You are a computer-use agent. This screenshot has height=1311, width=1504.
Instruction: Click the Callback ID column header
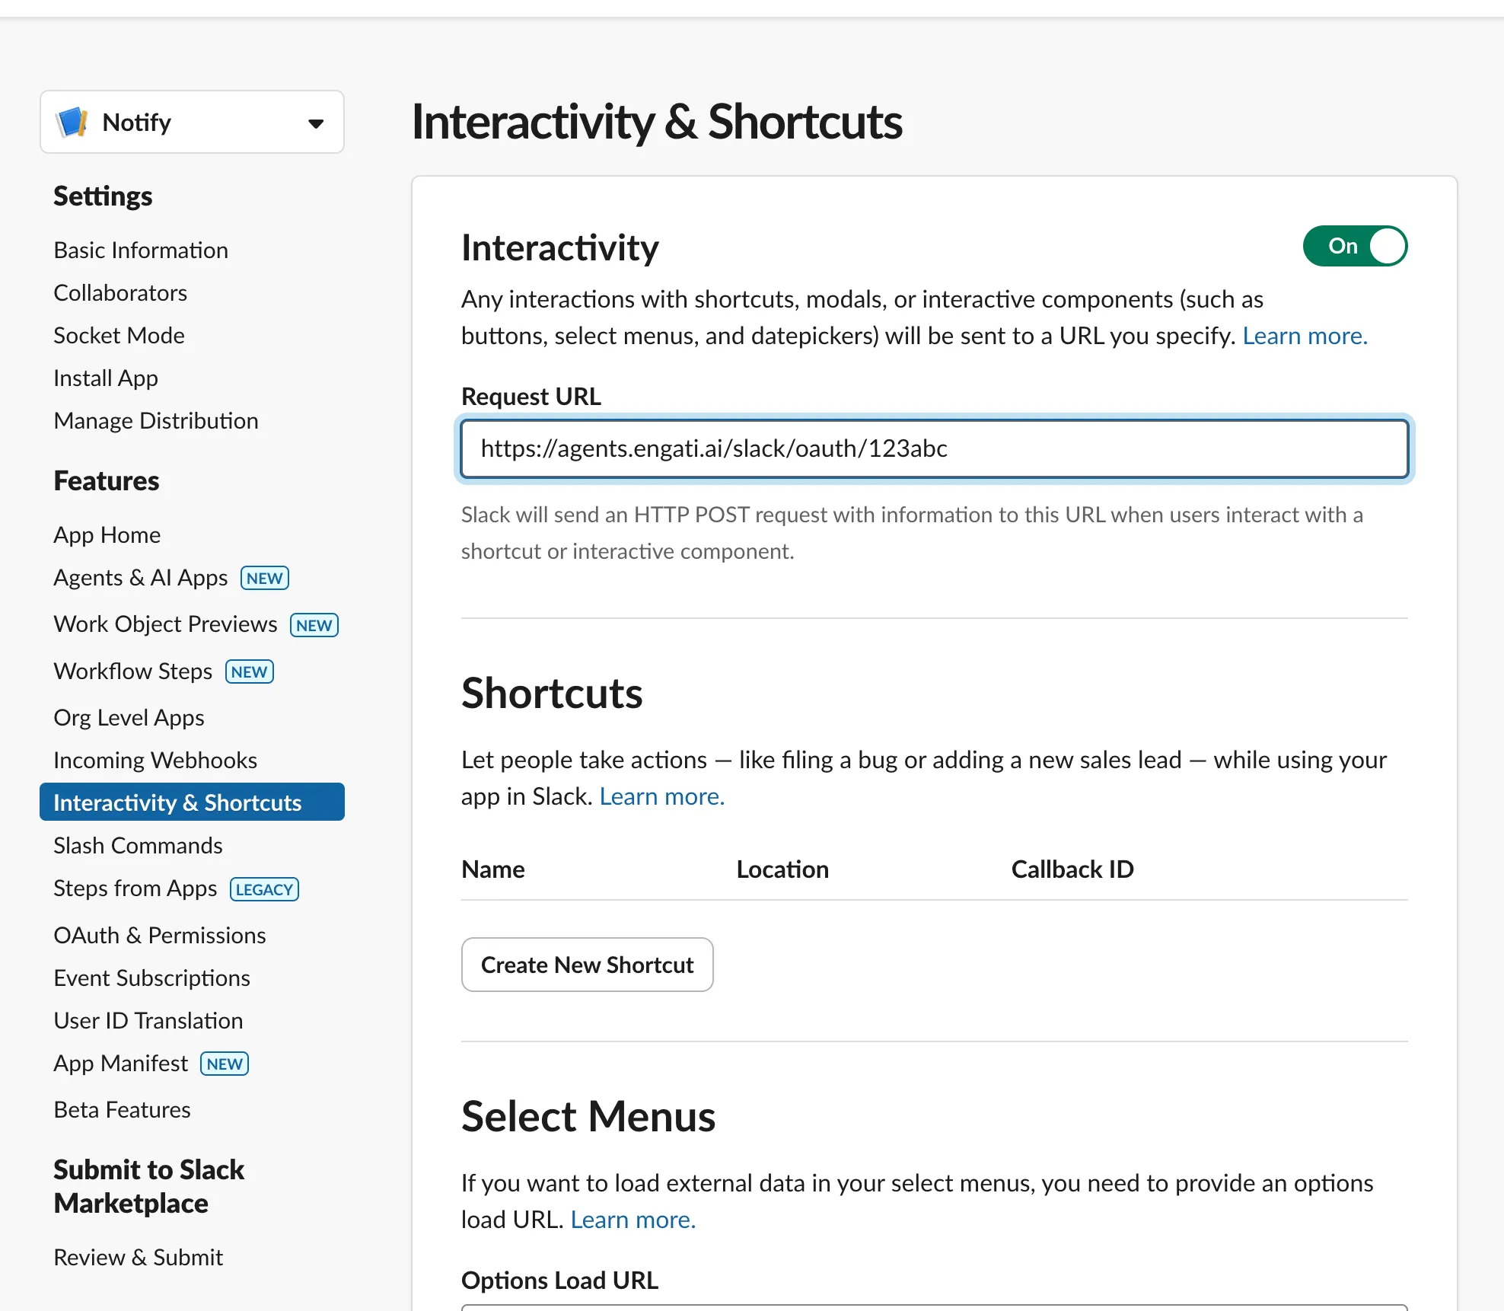pos(1072,869)
